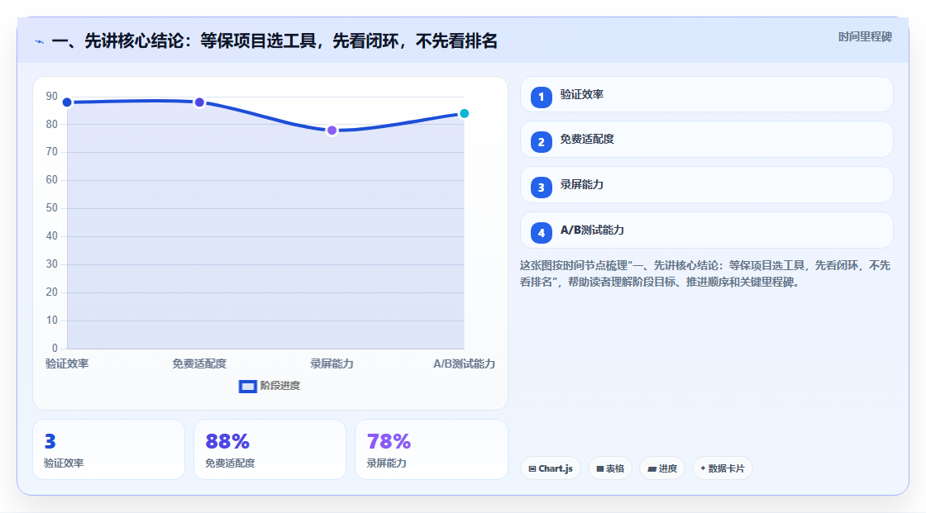Screen dimensions: 926x513
Task: Click the lightning icon beside the heading
Action: coord(40,42)
